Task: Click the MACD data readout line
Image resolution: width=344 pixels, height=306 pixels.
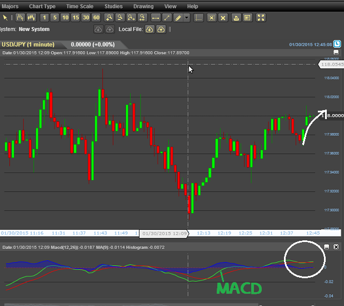Action: (83, 247)
